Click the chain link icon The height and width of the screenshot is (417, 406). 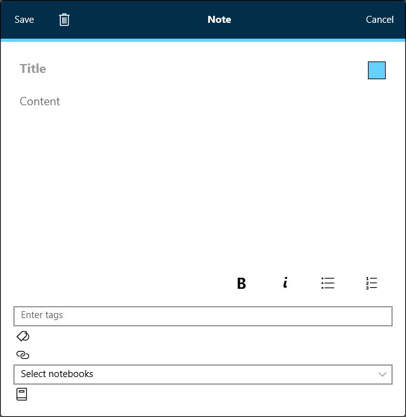[x=23, y=355]
